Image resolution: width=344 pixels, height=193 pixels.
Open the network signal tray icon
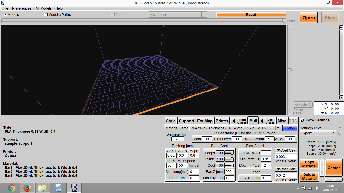pos(310,188)
